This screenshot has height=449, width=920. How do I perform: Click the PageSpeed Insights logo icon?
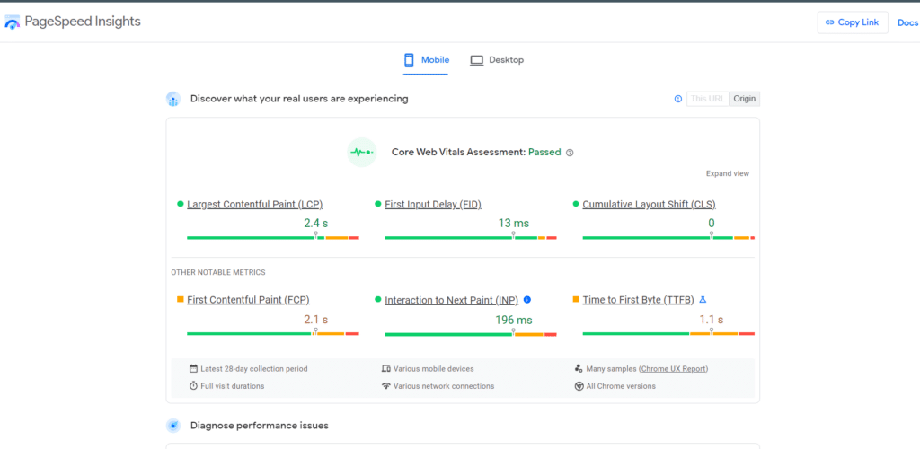click(13, 22)
